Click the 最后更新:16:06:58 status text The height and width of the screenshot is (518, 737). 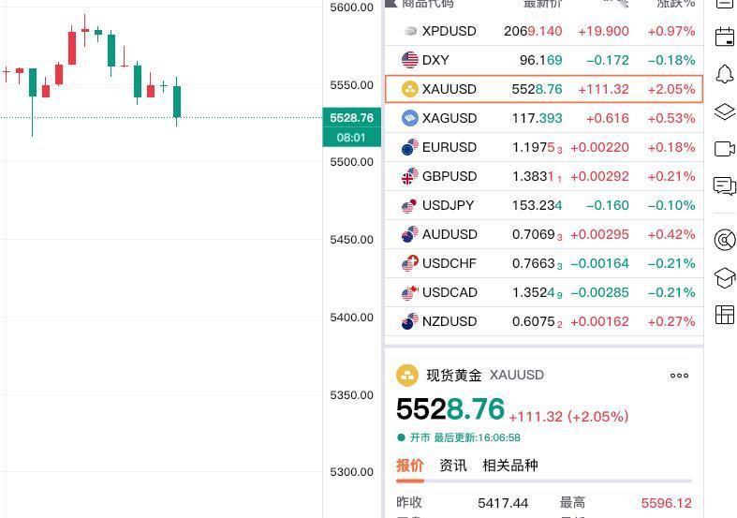click(477, 437)
